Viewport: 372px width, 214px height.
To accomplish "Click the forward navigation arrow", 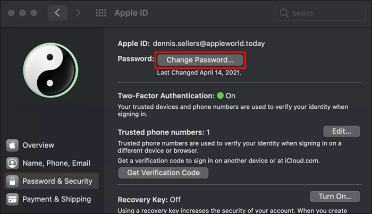I will 78,13.
